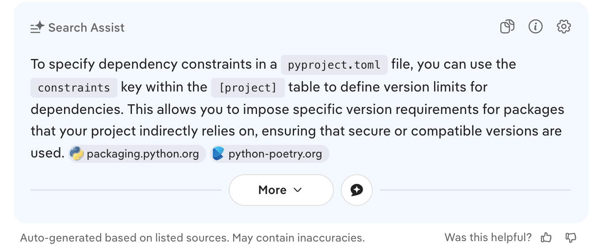
Task: Open the Search Assist info icon
Action: click(x=535, y=27)
